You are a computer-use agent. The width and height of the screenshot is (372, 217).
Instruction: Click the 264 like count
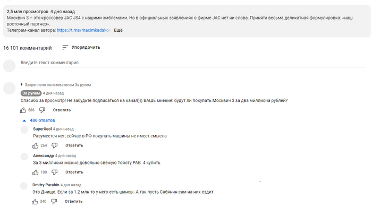(44, 146)
